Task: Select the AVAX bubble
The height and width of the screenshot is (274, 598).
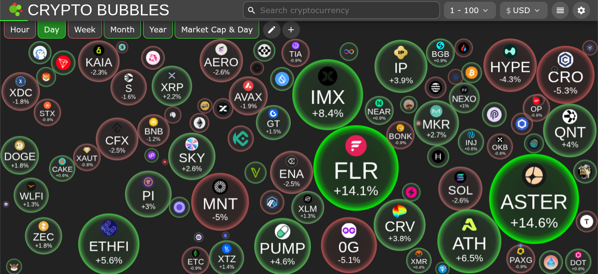Action: click(248, 96)
